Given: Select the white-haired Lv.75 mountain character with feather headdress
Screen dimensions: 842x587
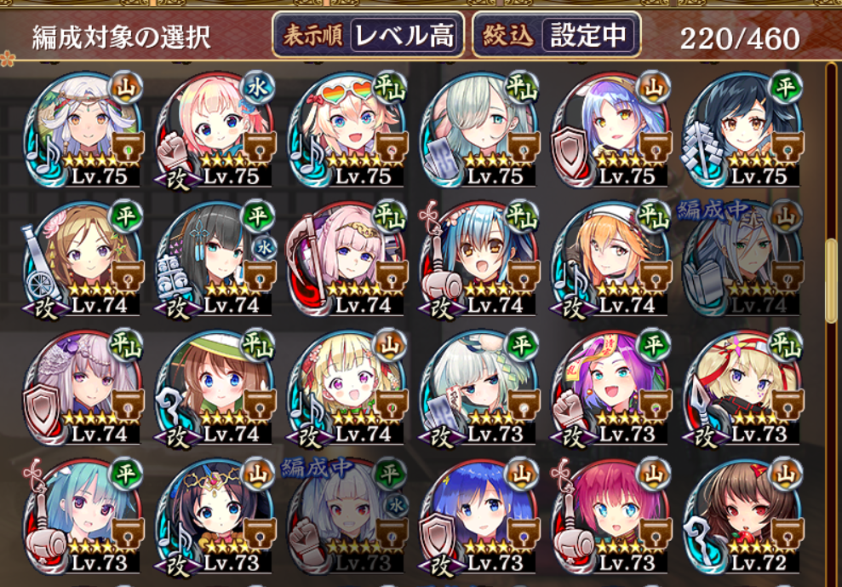Looking at the screenshot, I should pos(84,129).
